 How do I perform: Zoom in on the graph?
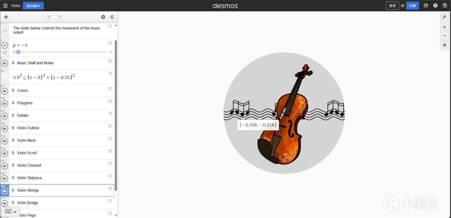tap(444, 27)
